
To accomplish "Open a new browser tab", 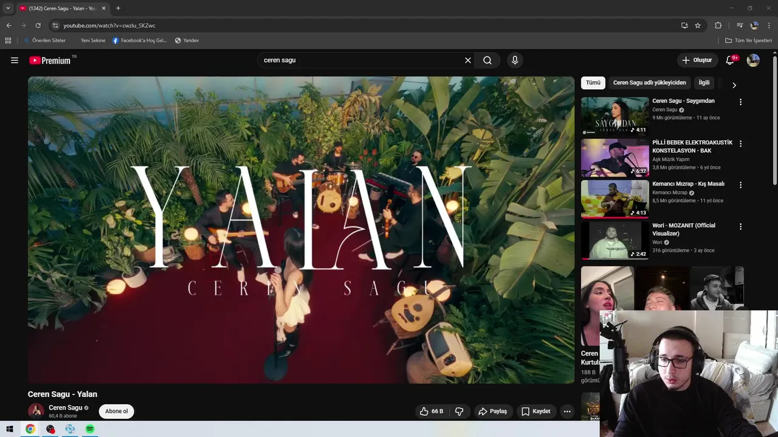I will (118, 8).
